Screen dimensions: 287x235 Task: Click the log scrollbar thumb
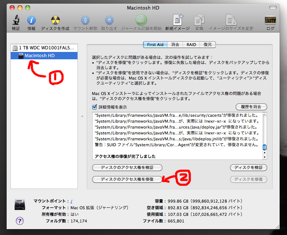(264, 147)
